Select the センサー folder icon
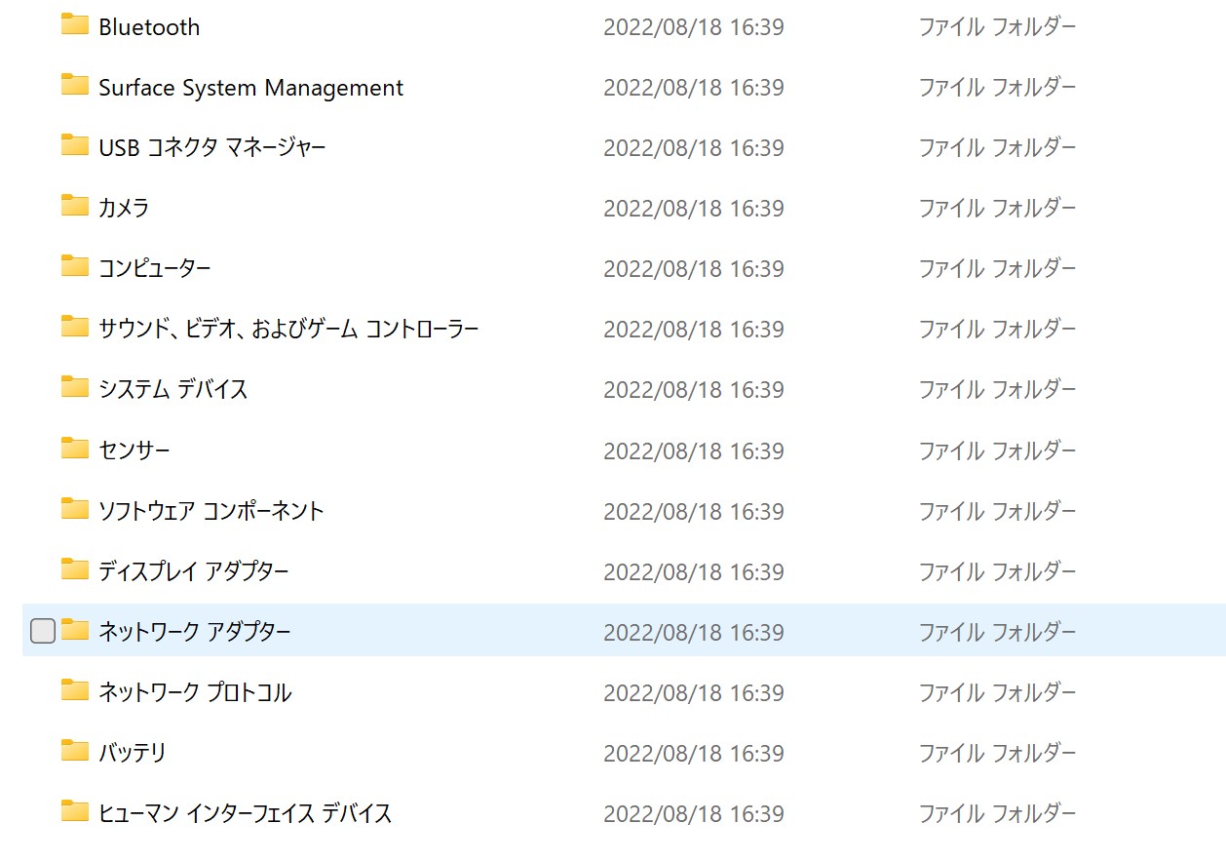The image size is (1226, 862). (75, 449)
